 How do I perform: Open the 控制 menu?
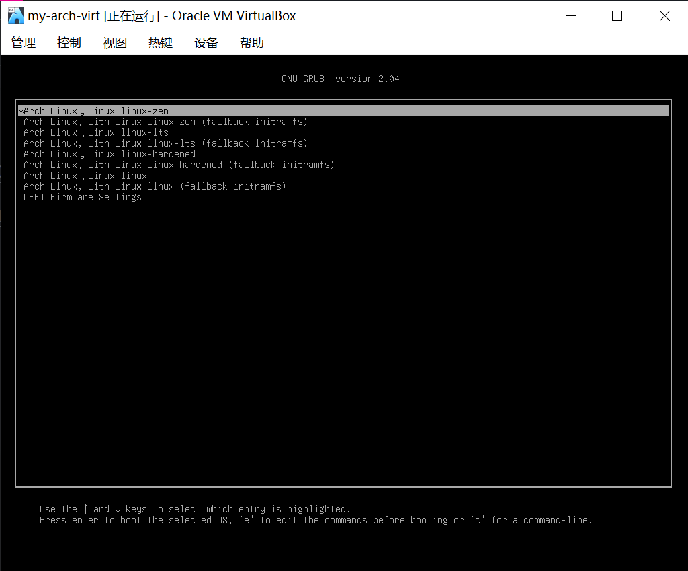coord(68,42)
